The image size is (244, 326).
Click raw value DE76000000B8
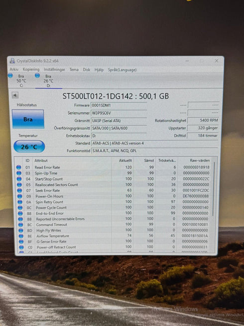click(196, 196)
